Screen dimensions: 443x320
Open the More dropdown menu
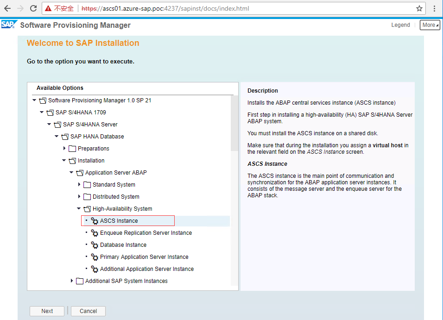[x=430, y=25]
